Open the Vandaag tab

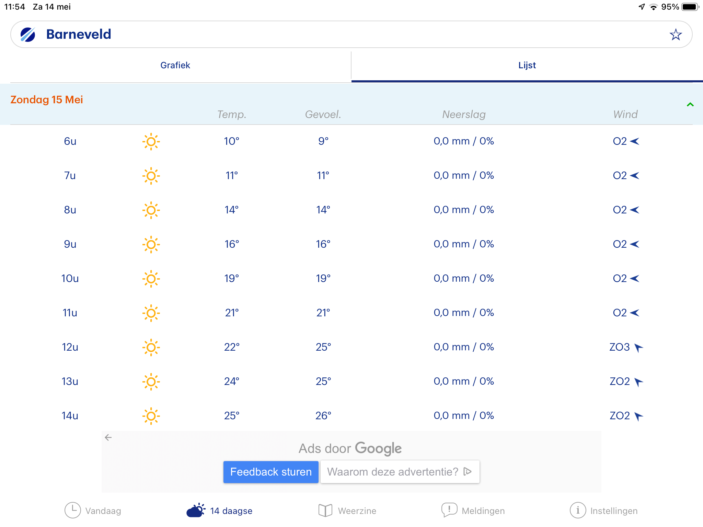coord(93,511)
